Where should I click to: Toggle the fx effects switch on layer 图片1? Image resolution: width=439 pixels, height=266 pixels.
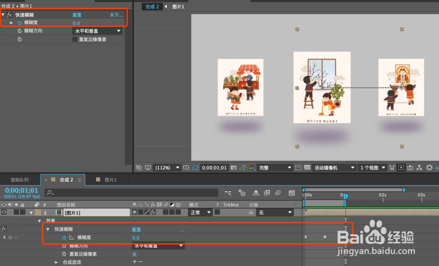click(153, 213)
